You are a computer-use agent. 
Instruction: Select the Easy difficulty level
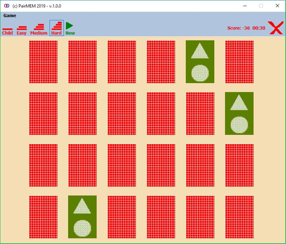21,30
